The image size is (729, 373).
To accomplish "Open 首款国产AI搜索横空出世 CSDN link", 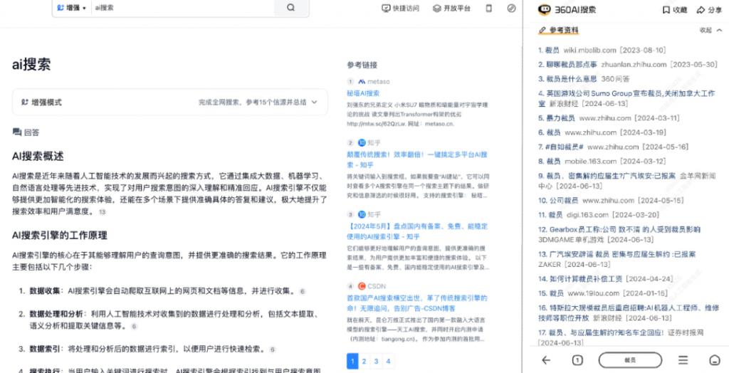I will [417, 303].
